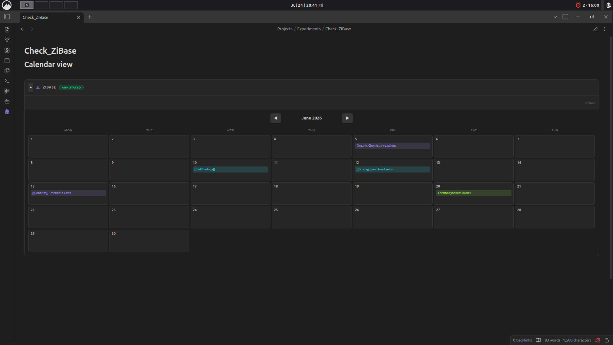Navigate forward with the right arrow
Screen dimensions: 613x345
[x=31, y=29]
